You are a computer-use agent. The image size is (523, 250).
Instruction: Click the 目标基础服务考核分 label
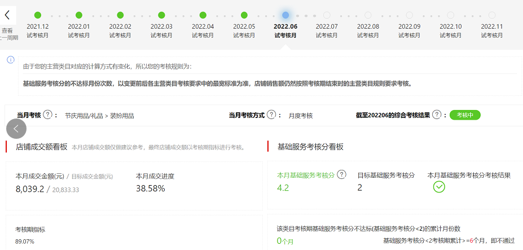point(386,176)
